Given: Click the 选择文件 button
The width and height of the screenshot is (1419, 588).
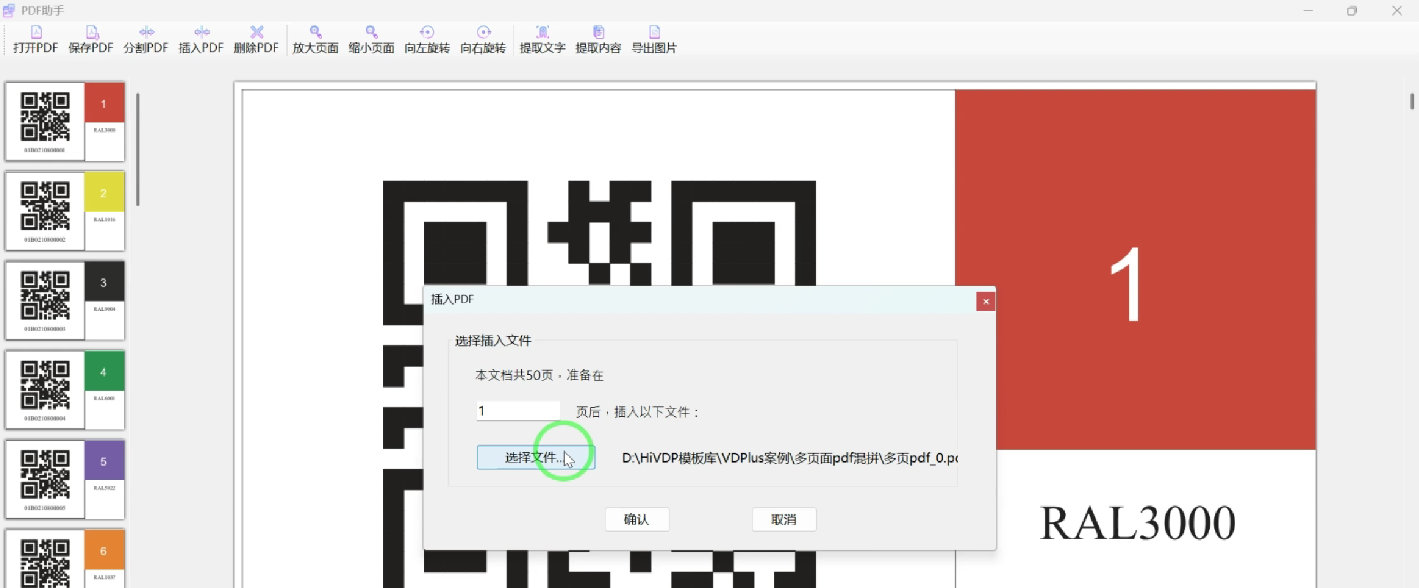Looking at the screenshot, I should point(536,457).
